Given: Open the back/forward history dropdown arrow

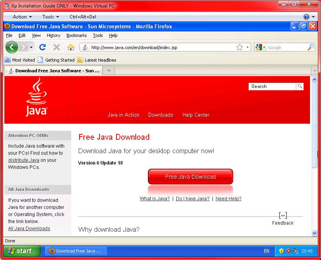Looking at the screenshot, I should (31, 48).
